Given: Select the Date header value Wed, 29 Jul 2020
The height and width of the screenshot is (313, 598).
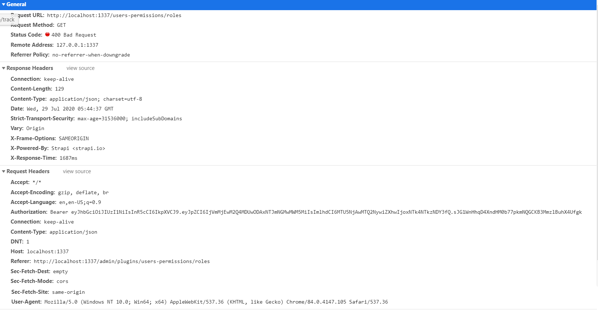Looking at the screenshot, I should (70, 109).
